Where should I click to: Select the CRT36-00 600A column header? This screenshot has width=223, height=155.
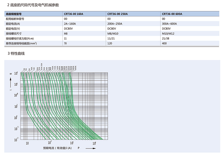click(172, 14)
